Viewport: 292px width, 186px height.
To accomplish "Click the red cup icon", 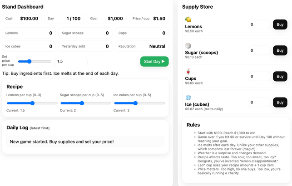I will [x=188, y=72].
